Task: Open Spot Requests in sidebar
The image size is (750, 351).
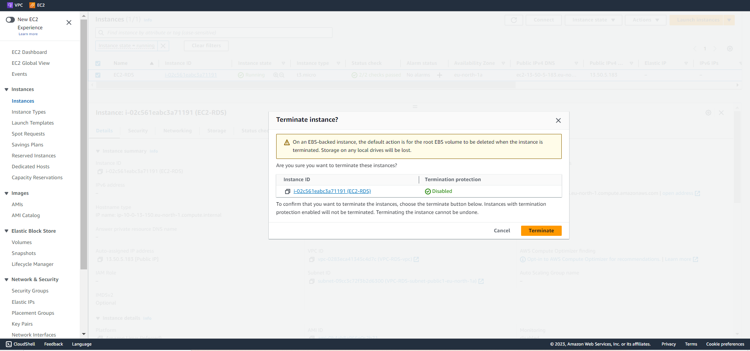Action: (28, 134)
